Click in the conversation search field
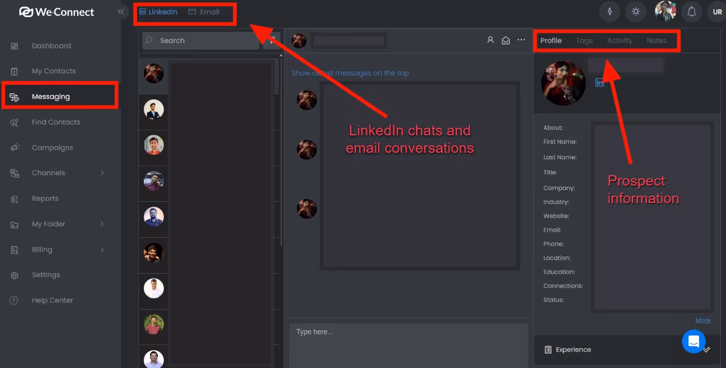The height and width of the screenshot is (368, 726). coord(200,40)
